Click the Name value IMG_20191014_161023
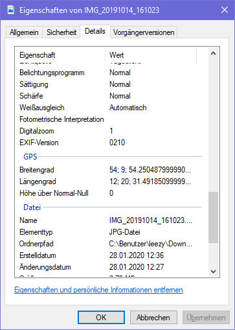 pyautogui.click(x=151, y=220)
